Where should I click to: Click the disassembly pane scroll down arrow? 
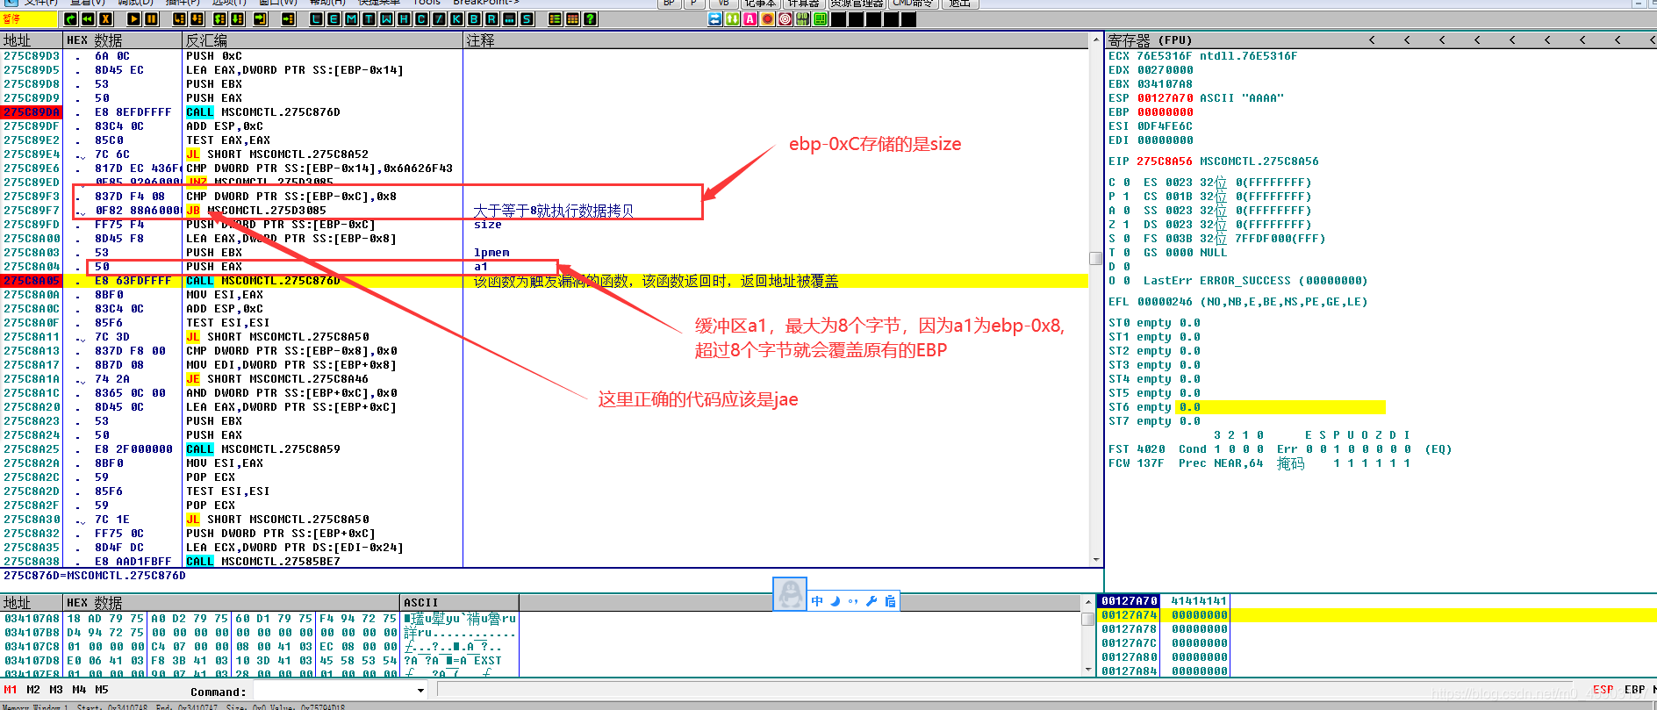(x=1095, y=559)
